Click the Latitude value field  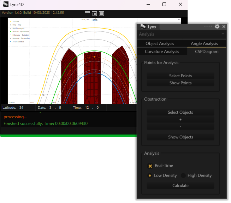22,107
